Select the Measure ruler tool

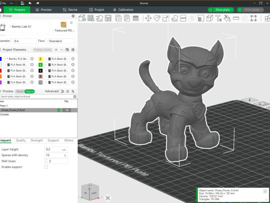point(236,18)
